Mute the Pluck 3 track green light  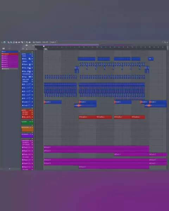coord(32,154)
